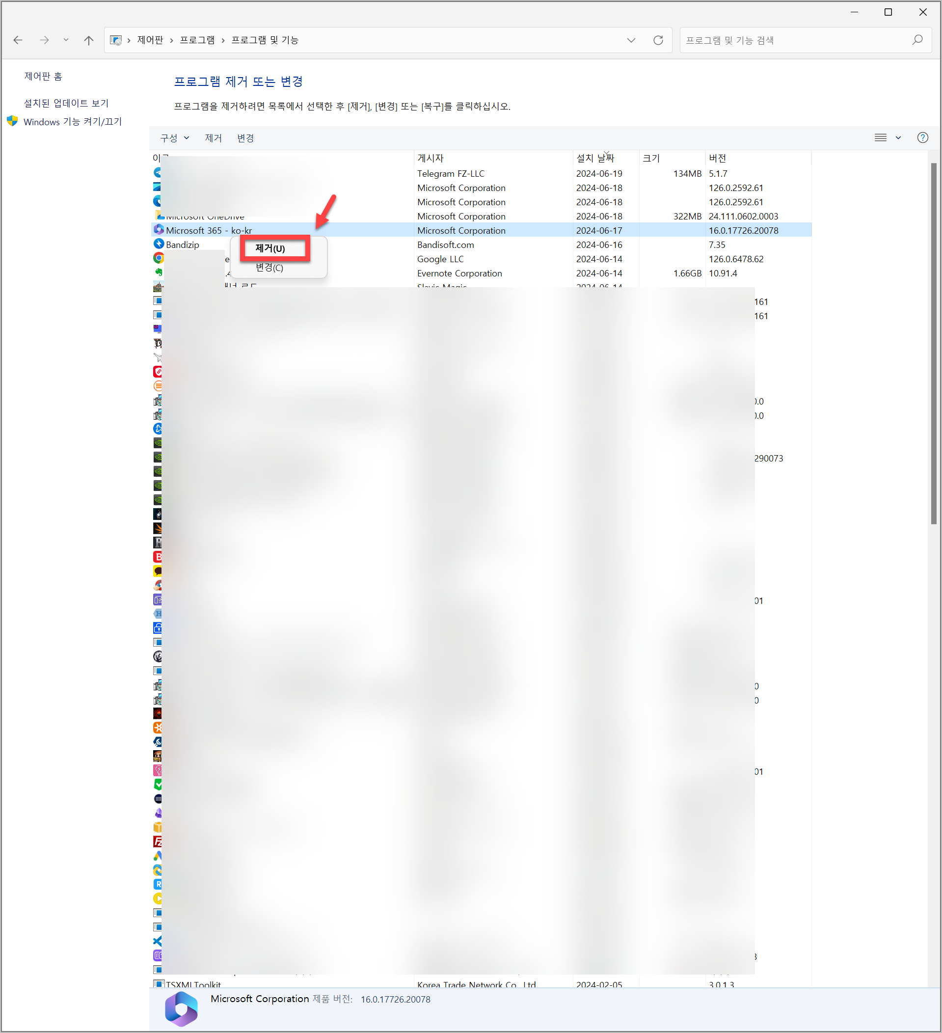942x1033 pixels.
Task: Click the view layout list icon
Action: (881, 137)
